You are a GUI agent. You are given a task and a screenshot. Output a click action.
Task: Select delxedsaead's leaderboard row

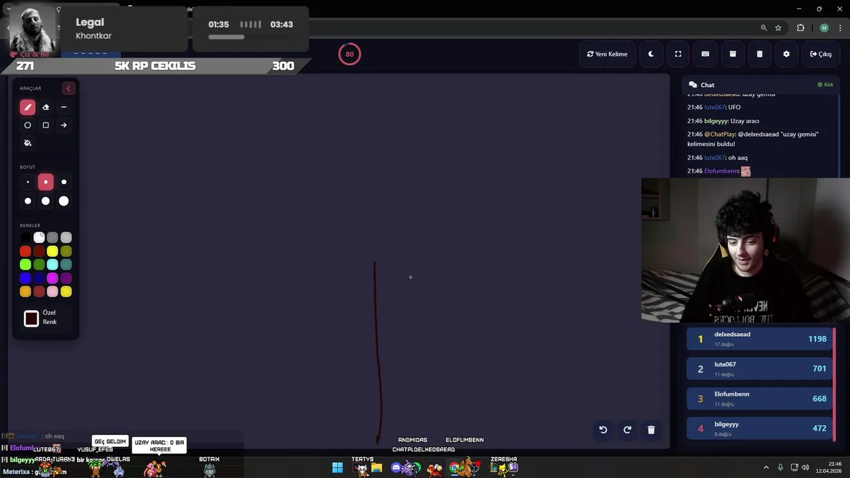(x=760, y=339)
